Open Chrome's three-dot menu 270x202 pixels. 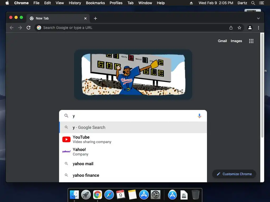[258, 28]
